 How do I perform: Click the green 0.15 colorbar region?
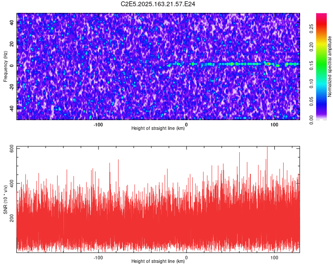321,65
